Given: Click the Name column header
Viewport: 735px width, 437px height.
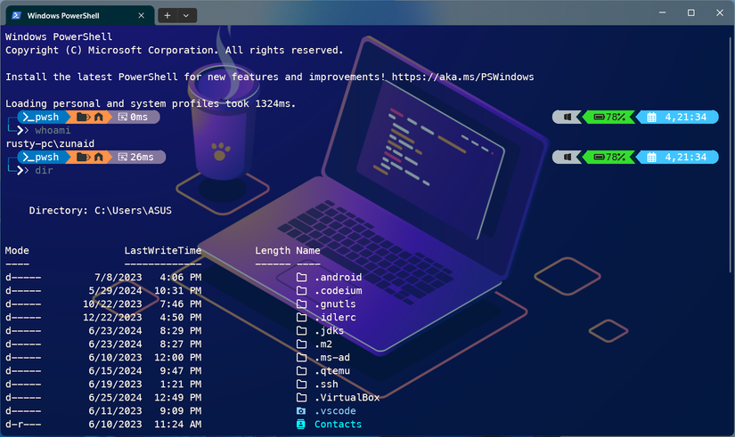Looking at the screenshot, I should tap(308, 251).
